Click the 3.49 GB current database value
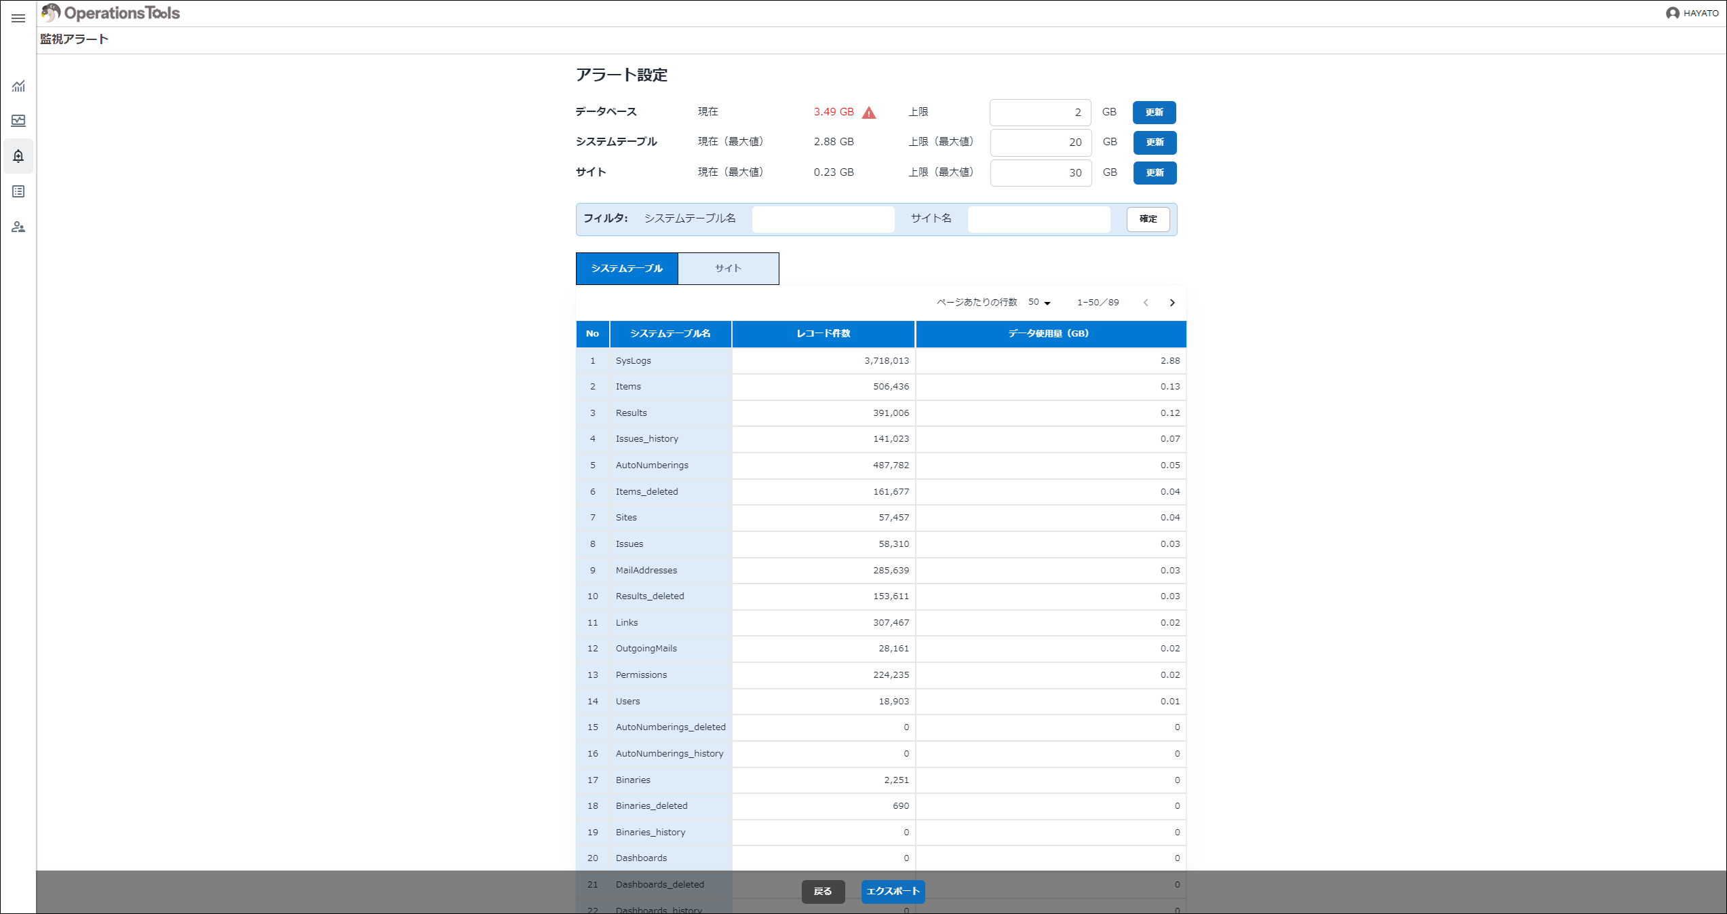1727x914 pixels. [834, 112]
